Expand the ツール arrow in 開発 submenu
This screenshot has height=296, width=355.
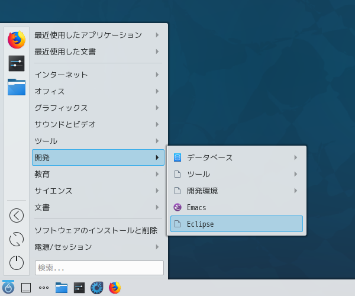tap(296, 174)
